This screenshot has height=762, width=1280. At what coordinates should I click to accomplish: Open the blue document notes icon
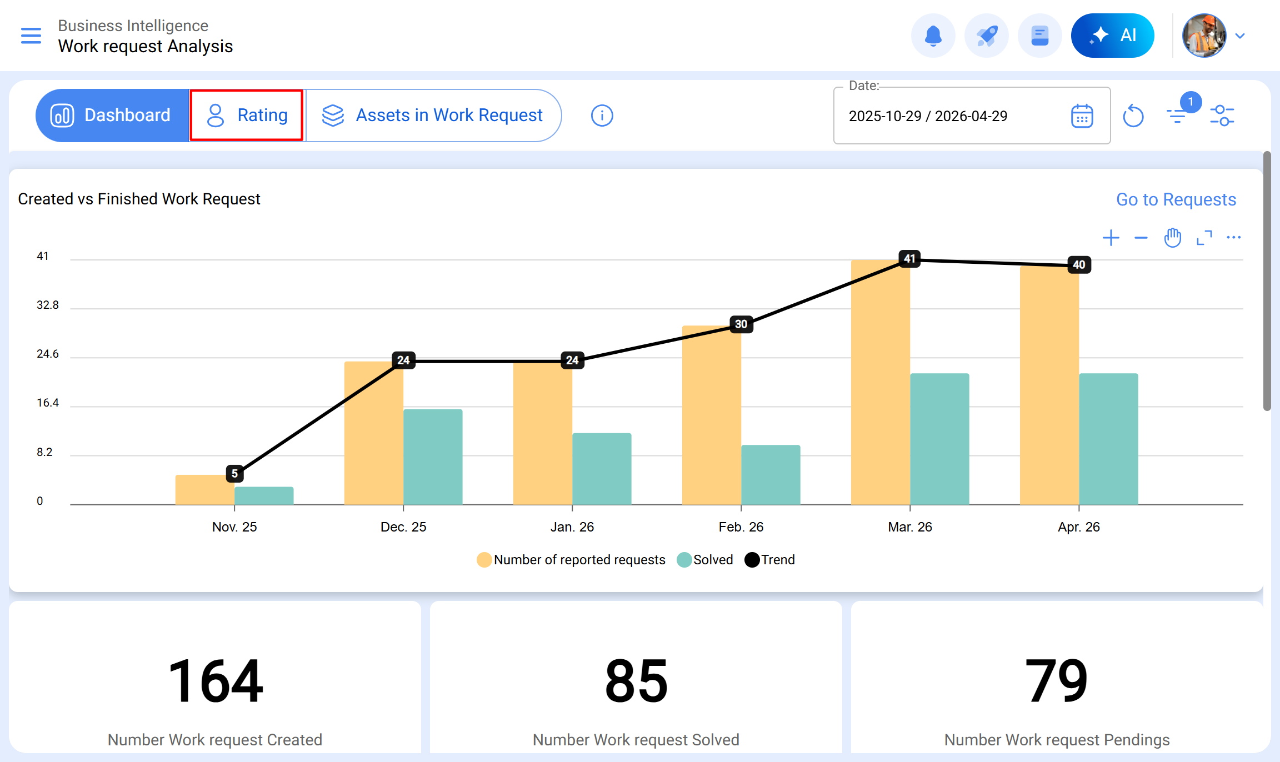[1039, 36]
